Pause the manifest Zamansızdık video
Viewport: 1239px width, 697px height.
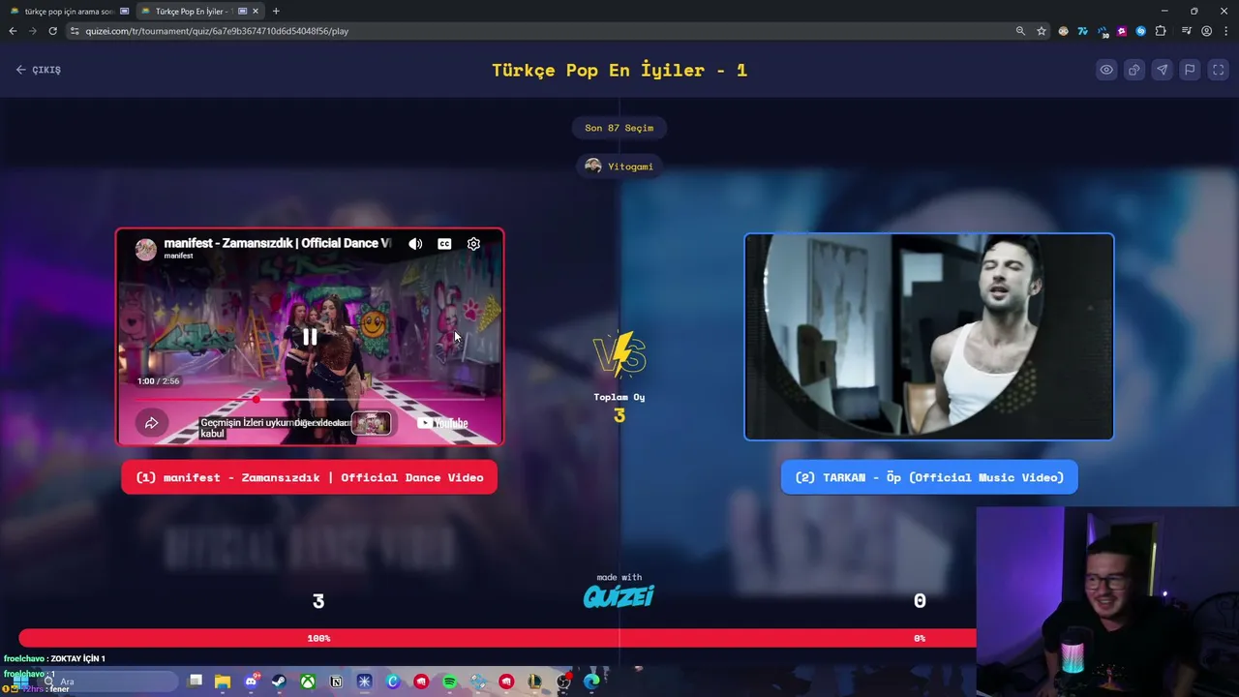point(310,337)
